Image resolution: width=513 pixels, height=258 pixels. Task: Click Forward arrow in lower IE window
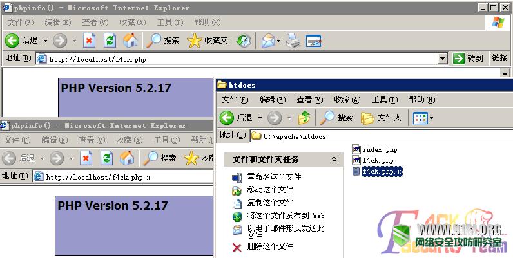point(57,158)
